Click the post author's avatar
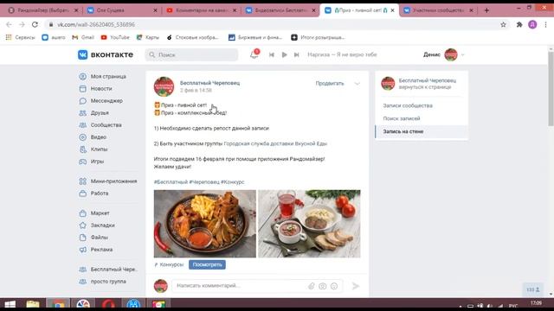This screenshot has height=311, width=554. point(164,86)
